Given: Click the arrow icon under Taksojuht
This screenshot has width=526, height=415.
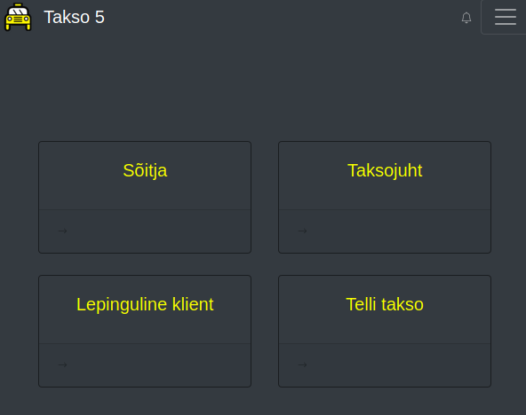Looking at the screenshot, I should [302, 231].
